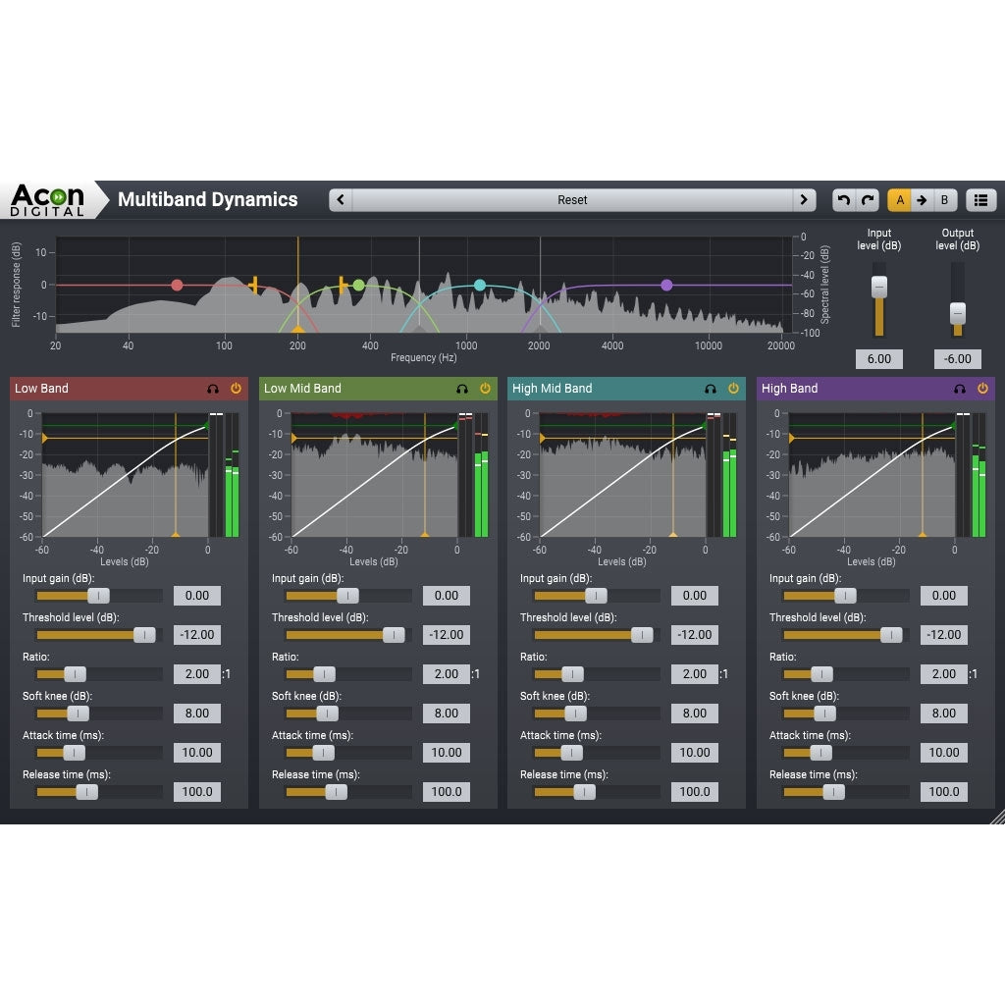
Task: Click the purple High Band filter node
Action: 666,286
